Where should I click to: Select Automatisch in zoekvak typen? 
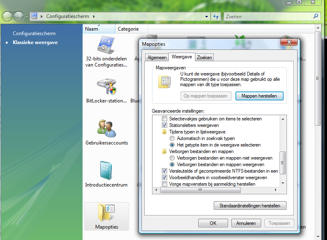pos(172,138)
